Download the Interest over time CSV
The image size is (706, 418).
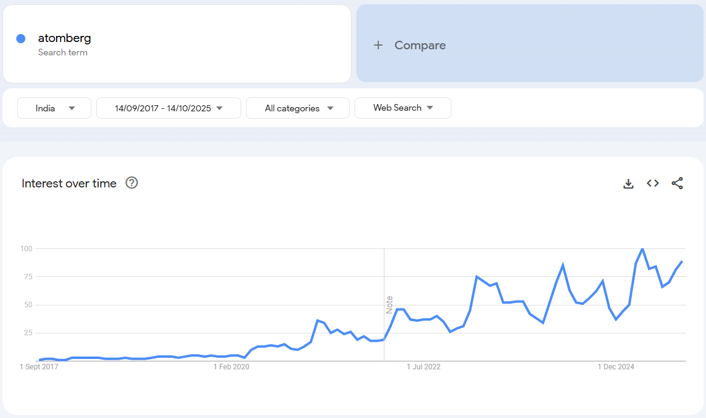tap(628, 184)
